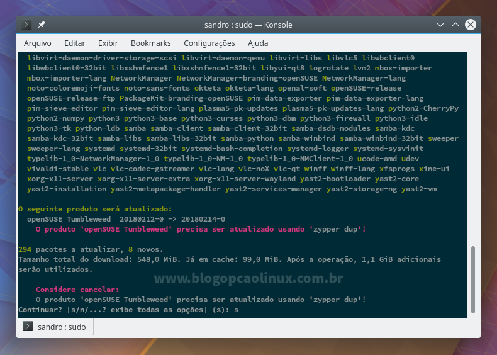
Task: Click the 'typelib-1_0-NMClient-1_0' package name
Action: [300, 159]
